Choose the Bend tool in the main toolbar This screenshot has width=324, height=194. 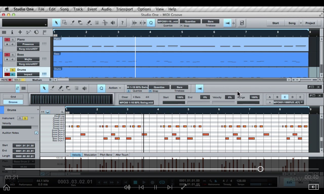(105, 23)
